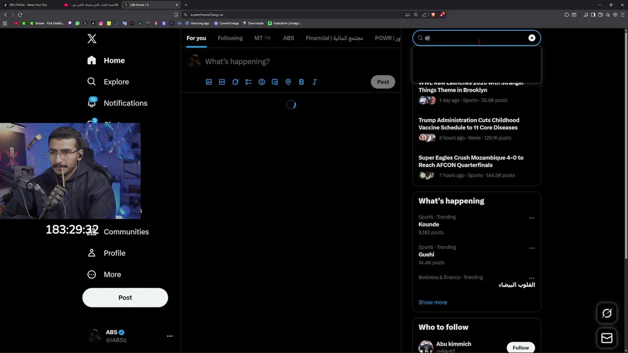This screenshot has height=353, width=628.
Task: Open account options next to ABS profile
Action: click(170, 336)
